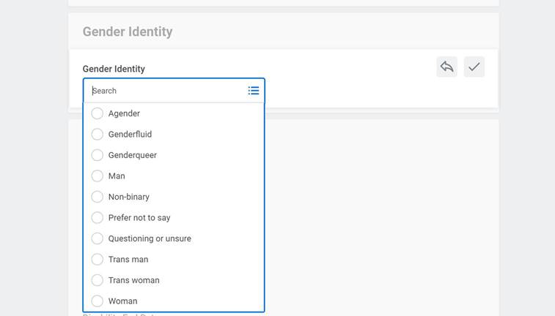Choose the radio circle beside Woman
Image resolution: width=555 pixels, height=316 pixels.
click(x=97, y=301)
